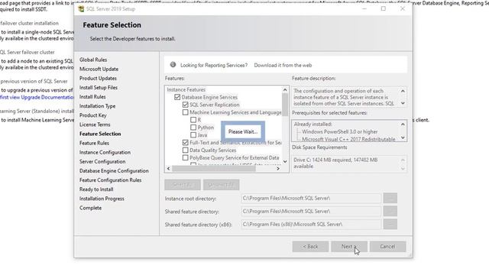This screenshot has height=275, width=489.
Task: Click the Select All button
Action: click(183, 185)
